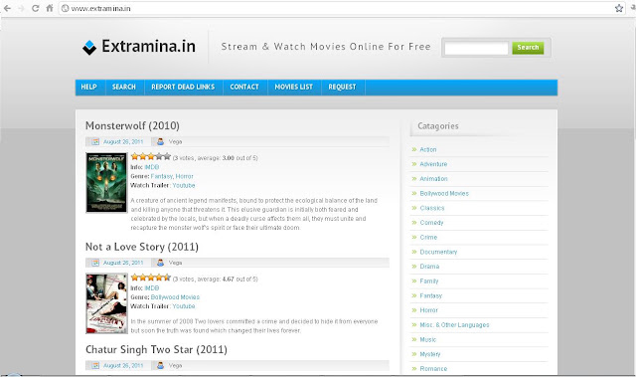The height and width of the screenshot is (377, 636).
Task: Click author icon under Chatur Singh title
Action: pos(160,366)
